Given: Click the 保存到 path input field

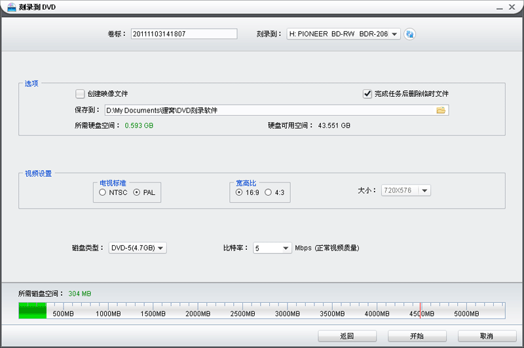Looking at the screenshot, I should [x=276, y=110].
